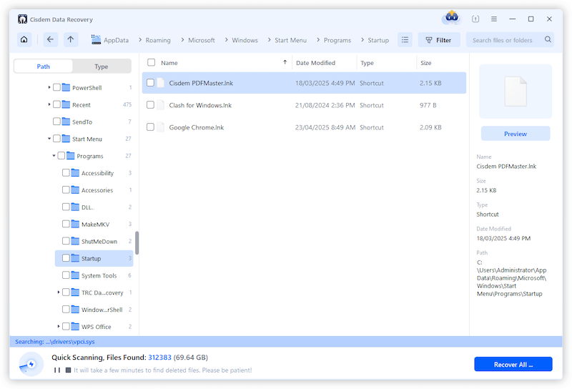Check the System Tools folder checkbox
The height and width of the screenshot is (389, 572).
click(x=66, y=275)
